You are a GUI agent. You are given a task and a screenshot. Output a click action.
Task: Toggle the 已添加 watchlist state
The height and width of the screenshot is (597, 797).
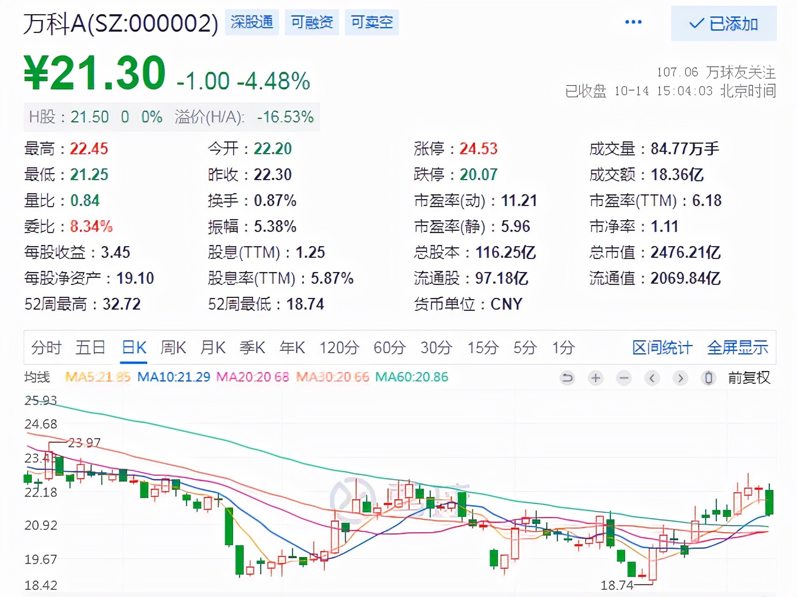723,24
